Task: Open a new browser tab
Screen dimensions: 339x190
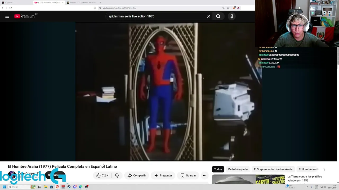Action: (x=100, y=3)
